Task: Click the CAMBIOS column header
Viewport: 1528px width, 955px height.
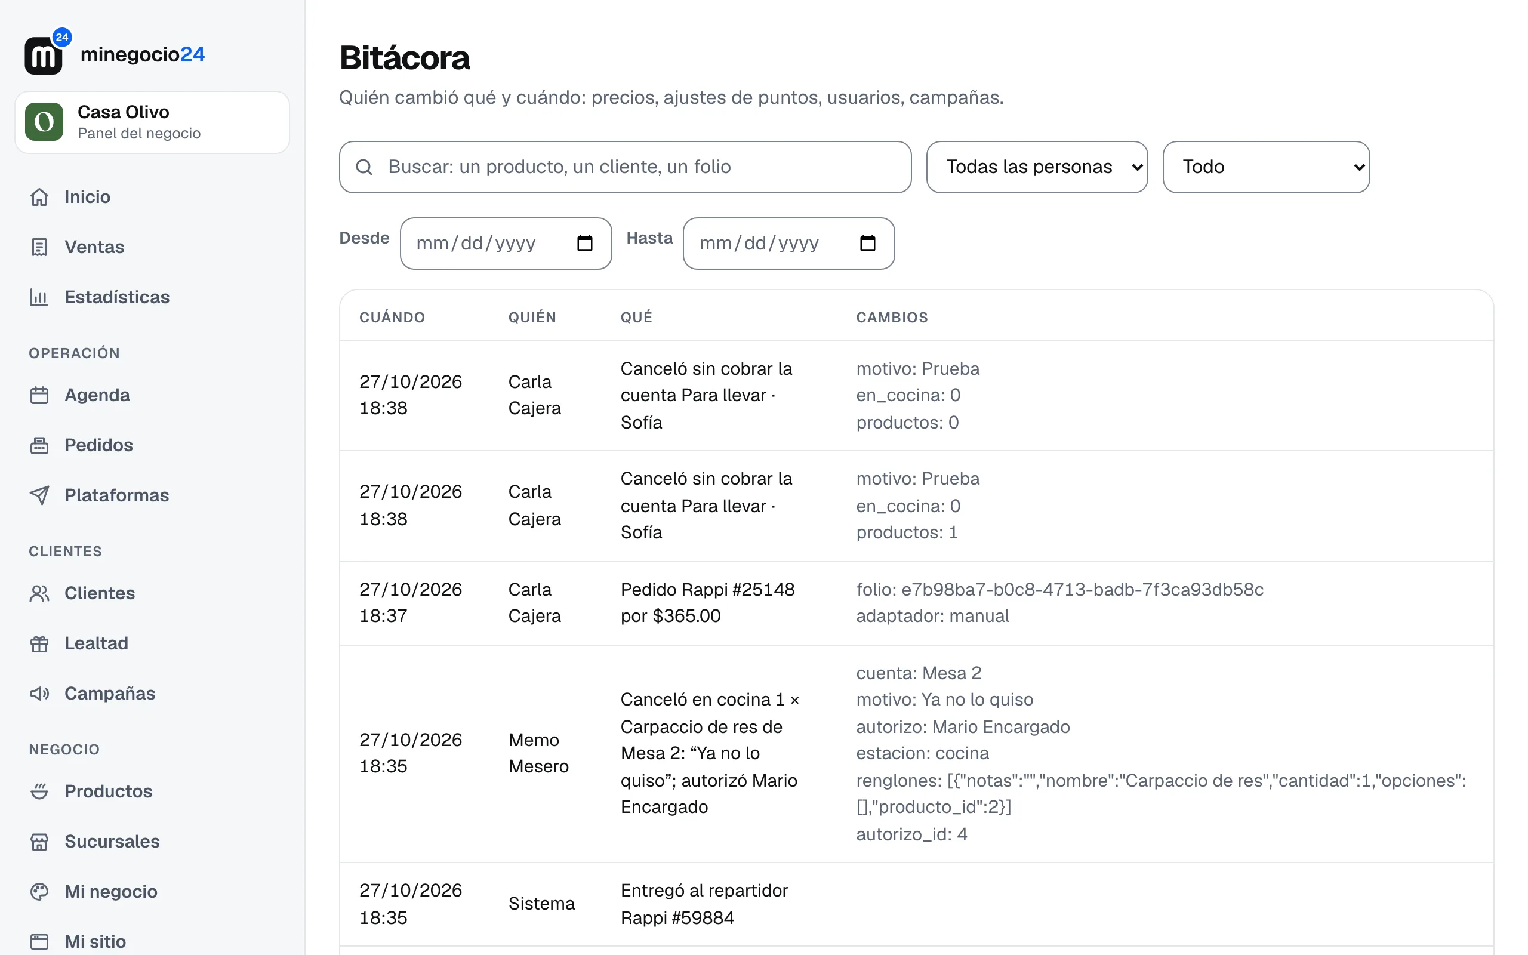Action: (892, 317)
